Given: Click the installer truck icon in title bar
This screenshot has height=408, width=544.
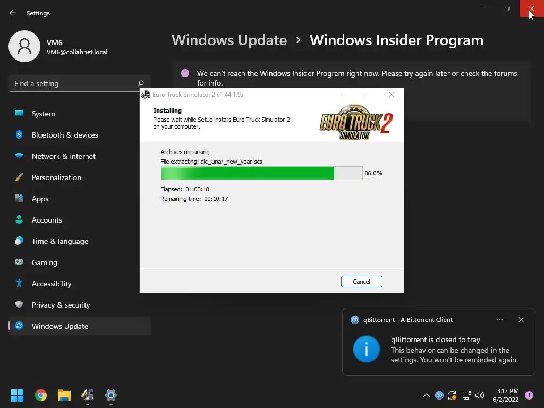Looking at the screenshot, I should [146, 95].
